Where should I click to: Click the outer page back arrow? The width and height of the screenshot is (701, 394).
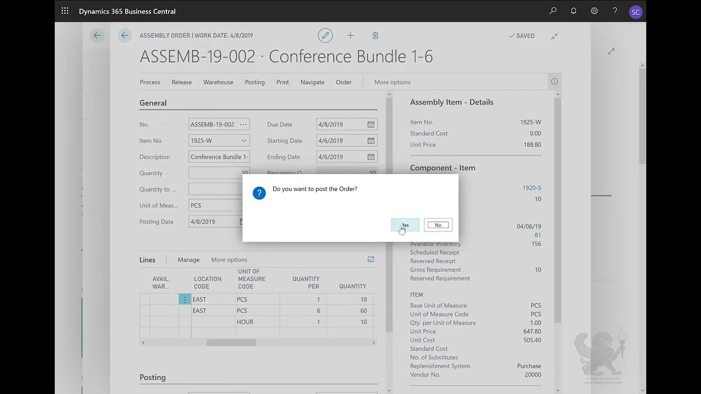97,36
